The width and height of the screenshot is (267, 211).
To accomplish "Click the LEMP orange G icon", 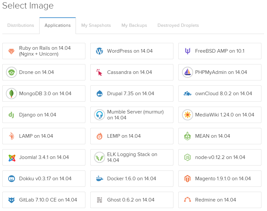I will pyautogui.click(x=99, y=136).
